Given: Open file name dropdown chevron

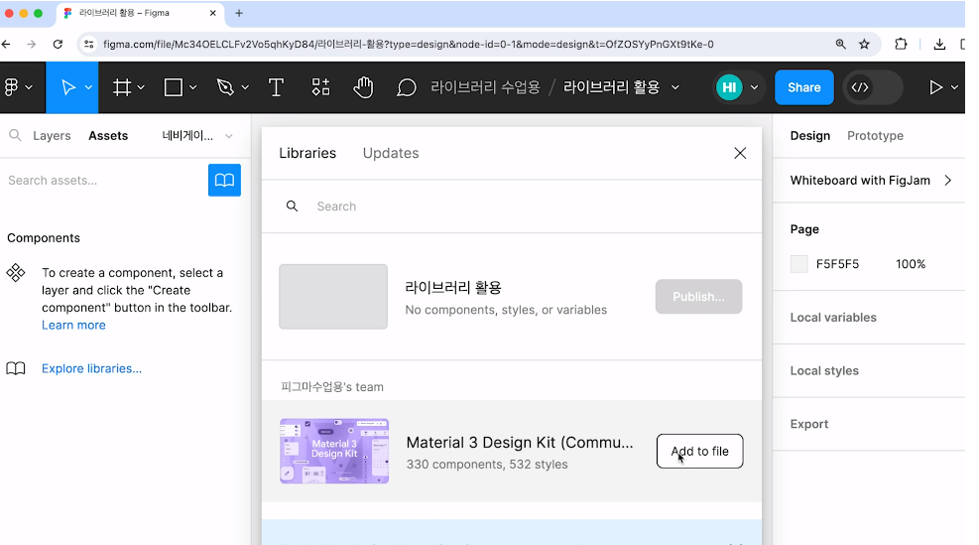Looking at the screenshot, I should pos(674,87).
